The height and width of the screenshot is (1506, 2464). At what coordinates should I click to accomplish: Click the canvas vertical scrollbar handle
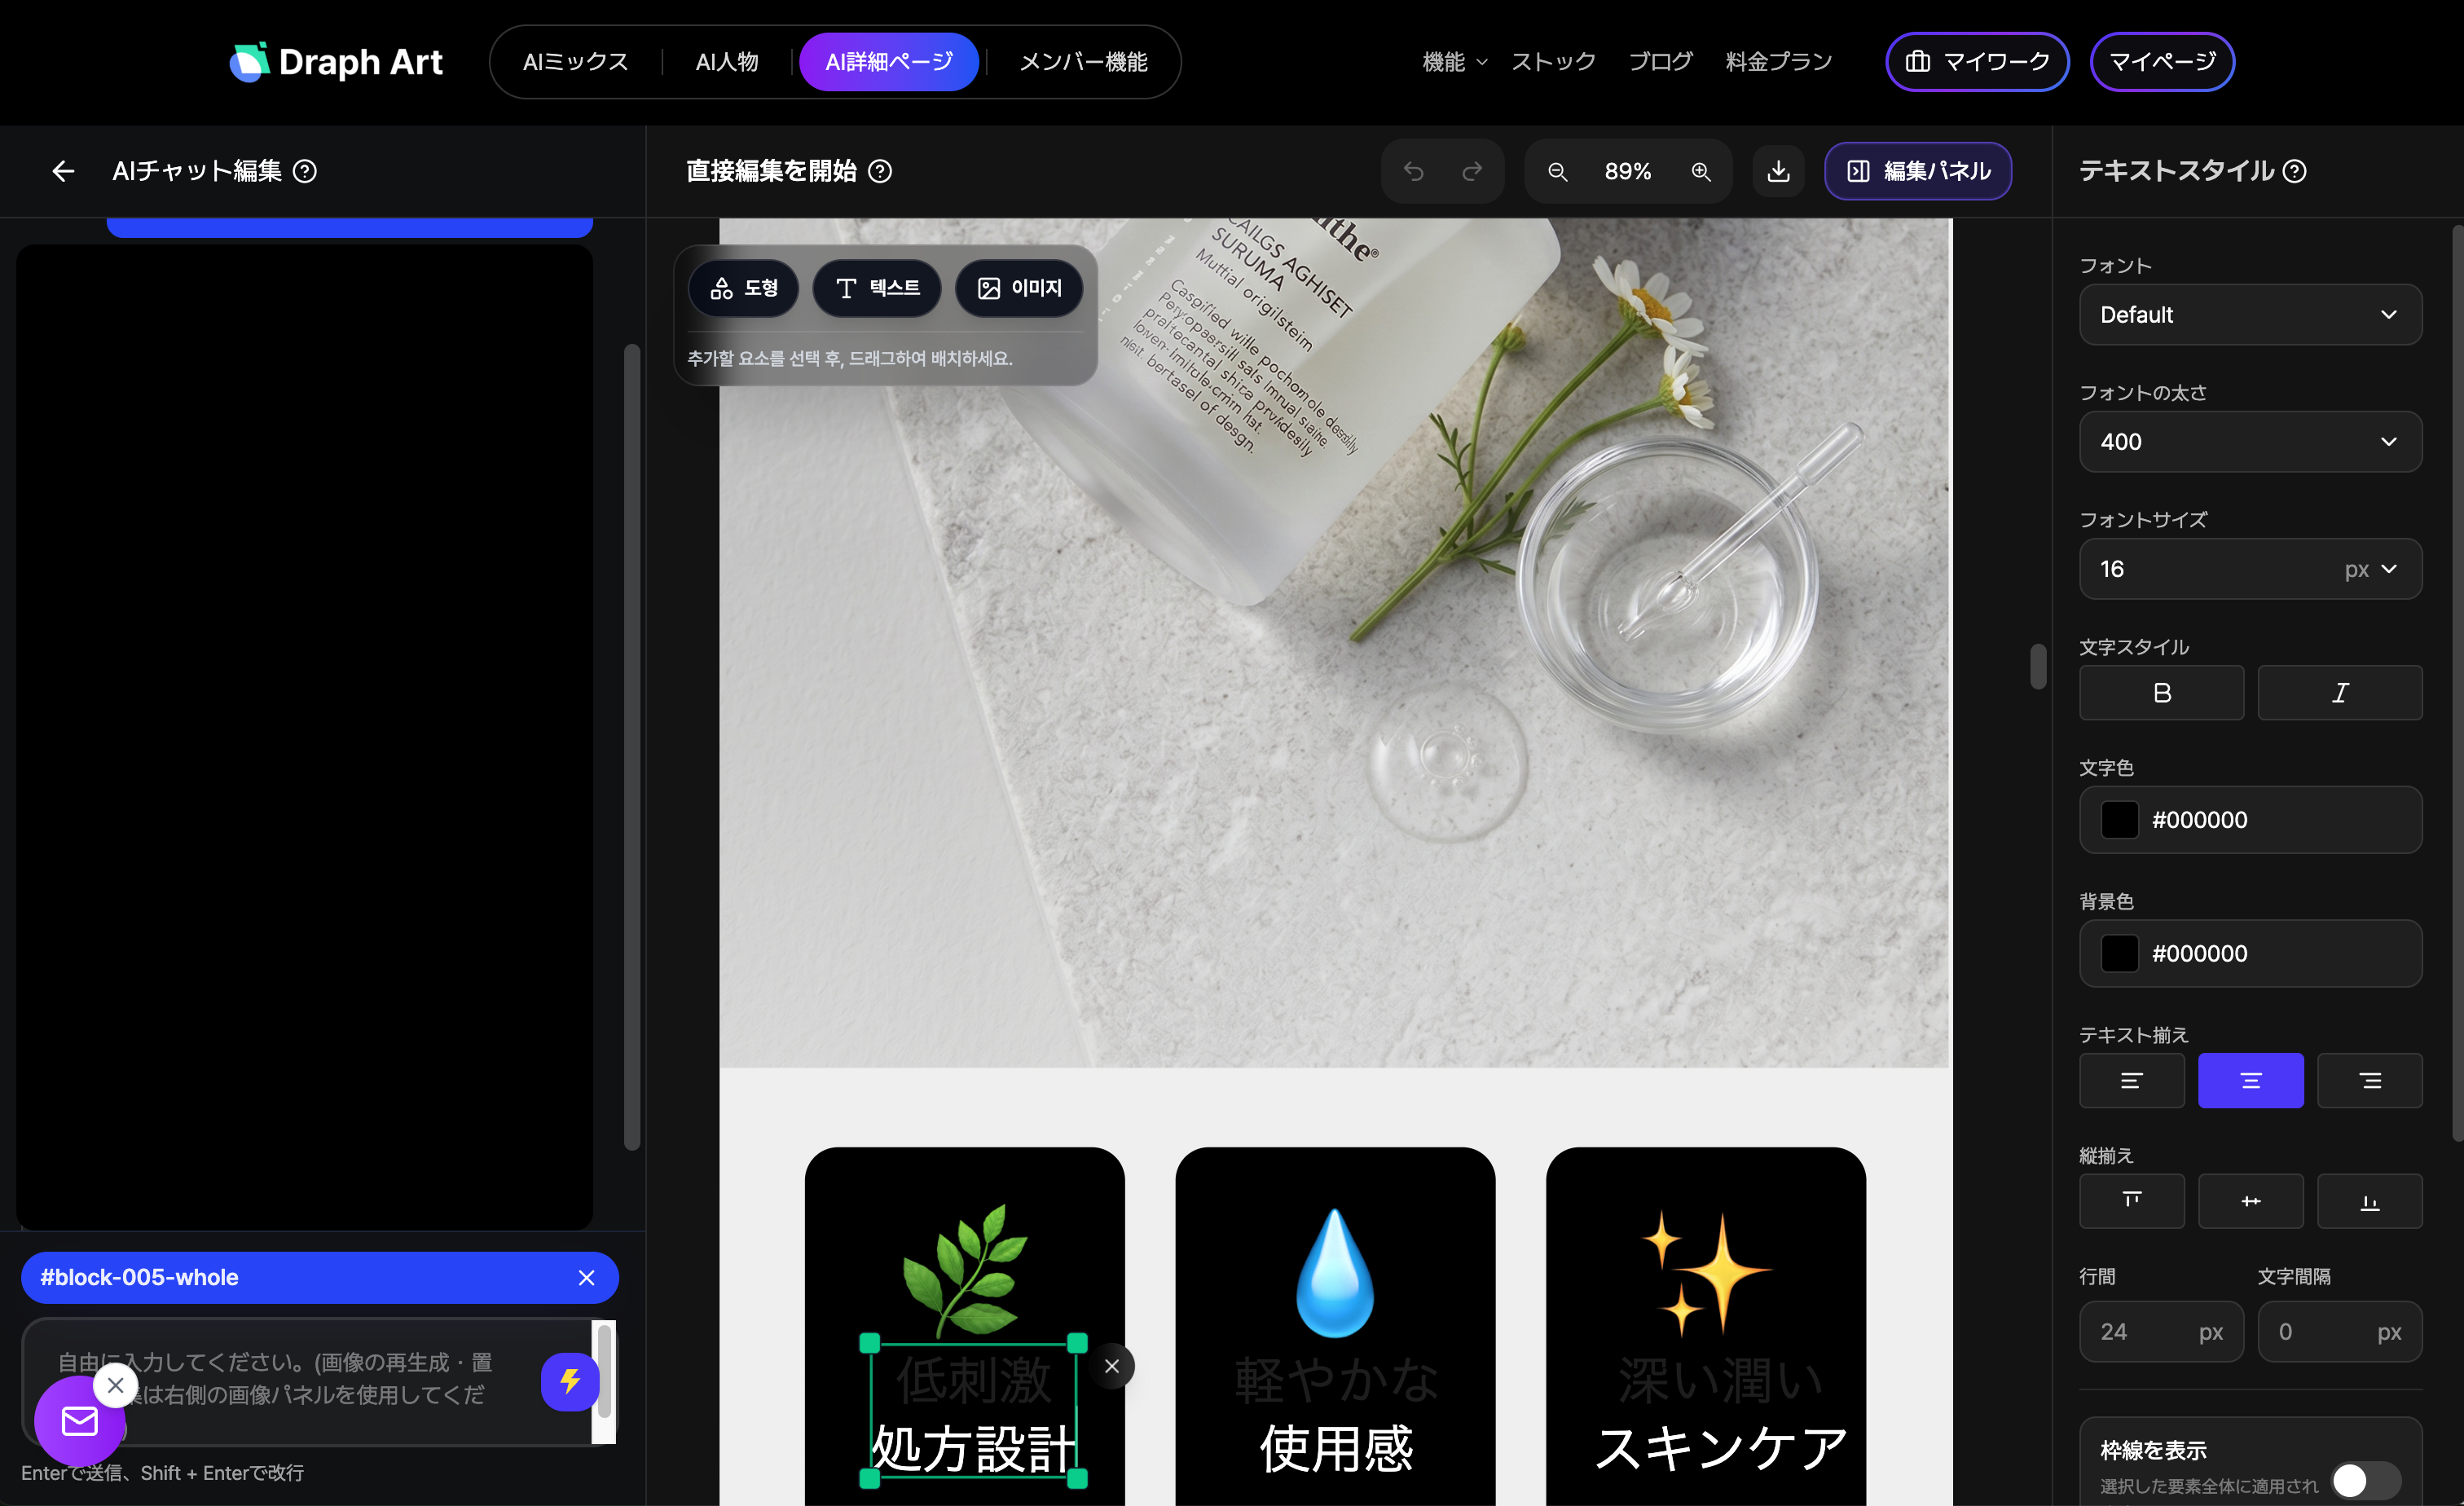[x=2038, y=666]
